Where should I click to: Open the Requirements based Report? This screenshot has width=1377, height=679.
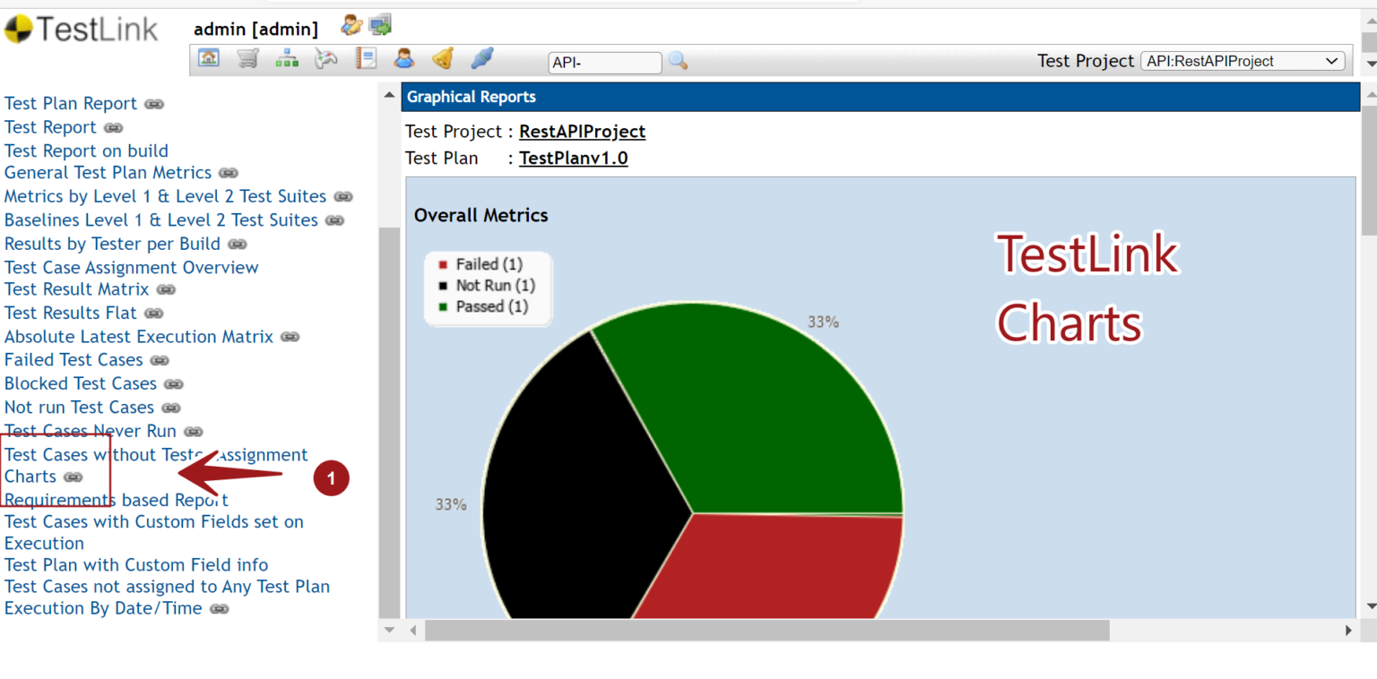click(x=116, y=499)
